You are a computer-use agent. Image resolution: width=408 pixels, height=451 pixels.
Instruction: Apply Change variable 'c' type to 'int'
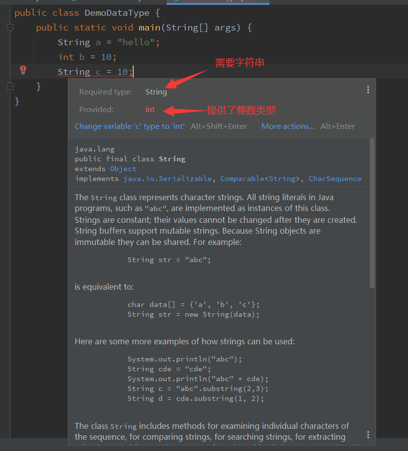tap(129, 126)
